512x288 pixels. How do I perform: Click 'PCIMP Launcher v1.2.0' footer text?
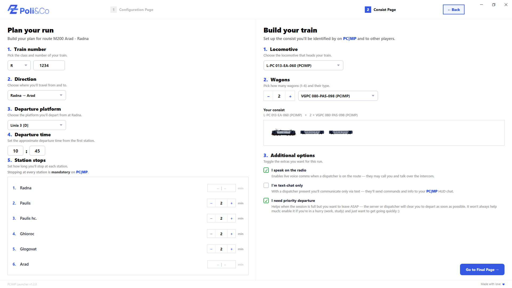tap(22, 284)
